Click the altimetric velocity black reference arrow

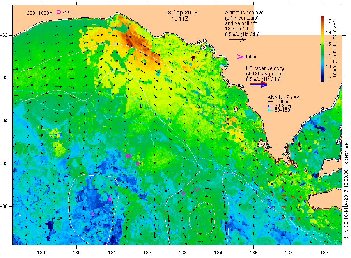tap(237, 40)
